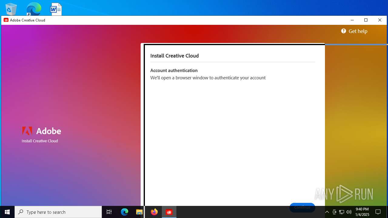Open the Word document desktop icon

(x=56, y=9)
